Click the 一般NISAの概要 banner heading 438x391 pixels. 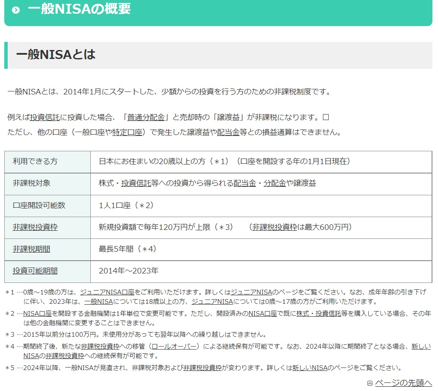tap(79, 9)
